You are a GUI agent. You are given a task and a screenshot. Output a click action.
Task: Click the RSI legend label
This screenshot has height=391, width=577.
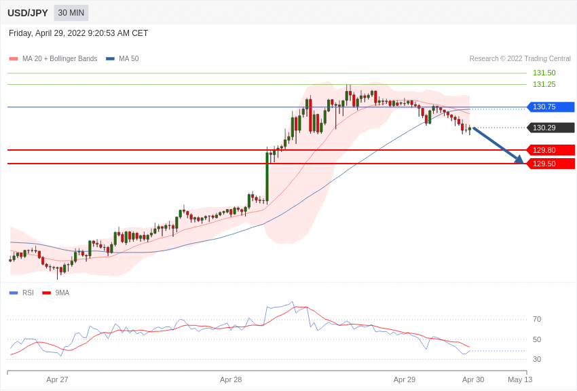28,293
